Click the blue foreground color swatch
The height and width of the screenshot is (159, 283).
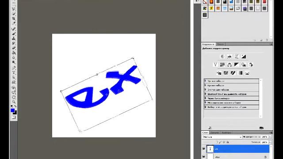pyautogui.click(x=12, y=110)
